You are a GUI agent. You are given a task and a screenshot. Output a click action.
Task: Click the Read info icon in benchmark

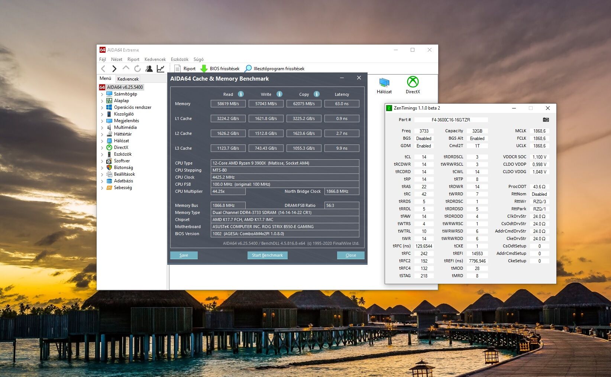241,94
